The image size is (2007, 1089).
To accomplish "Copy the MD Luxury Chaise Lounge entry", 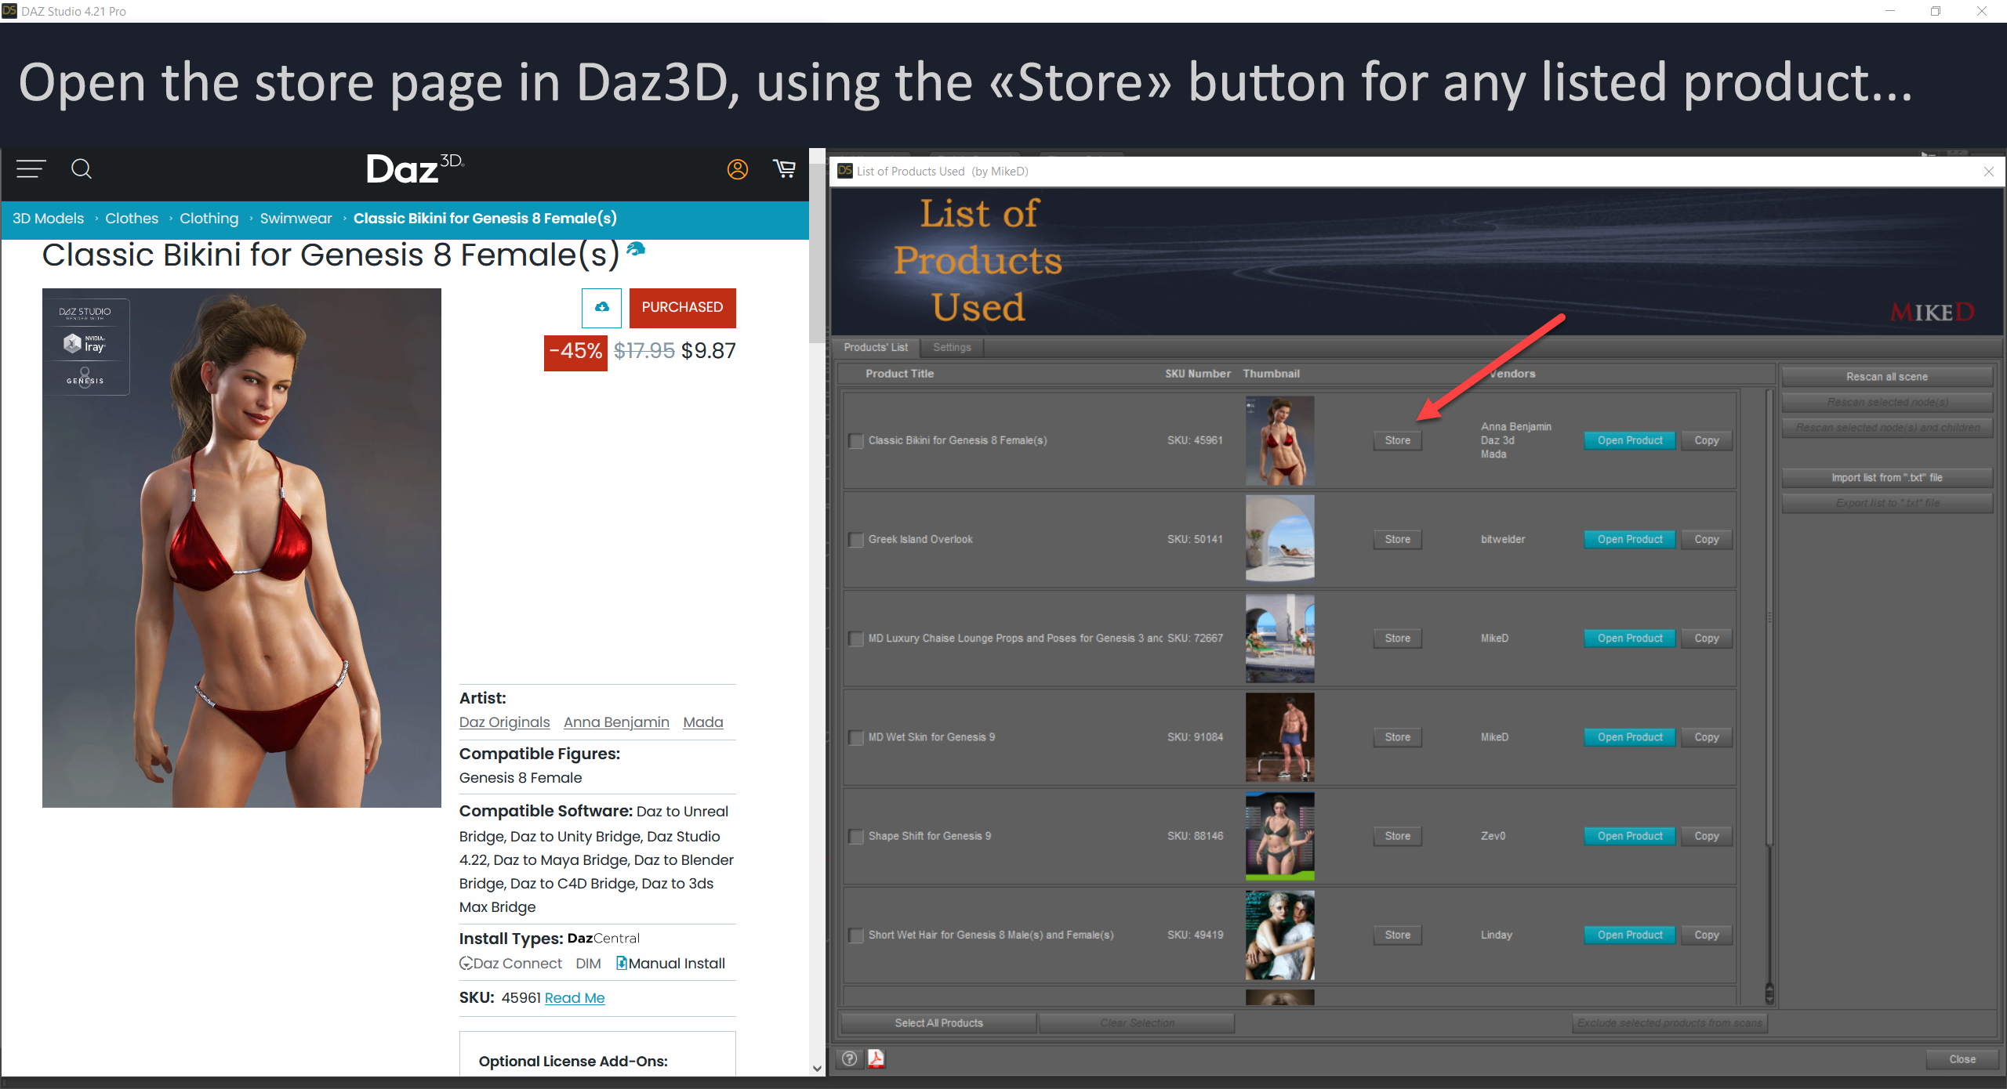I will click(x=1706, y=639).
